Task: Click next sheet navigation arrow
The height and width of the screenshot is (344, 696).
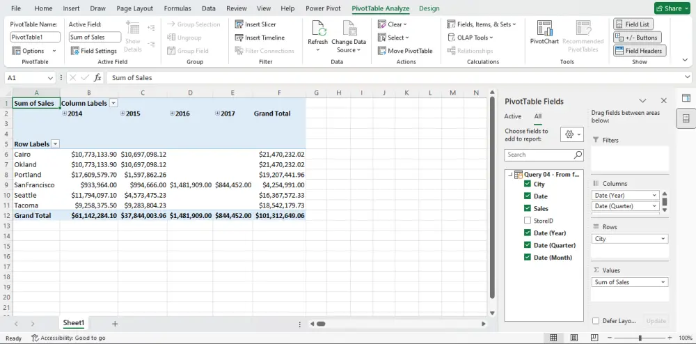Action: coord(33,324)
